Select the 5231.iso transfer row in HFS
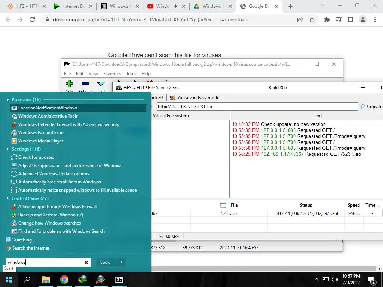This screenshot has width=383, height=287. click(266, 213)
